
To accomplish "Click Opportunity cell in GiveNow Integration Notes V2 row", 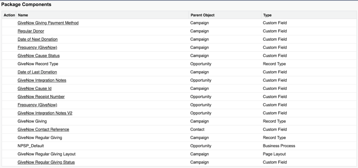I will [201, 113].
